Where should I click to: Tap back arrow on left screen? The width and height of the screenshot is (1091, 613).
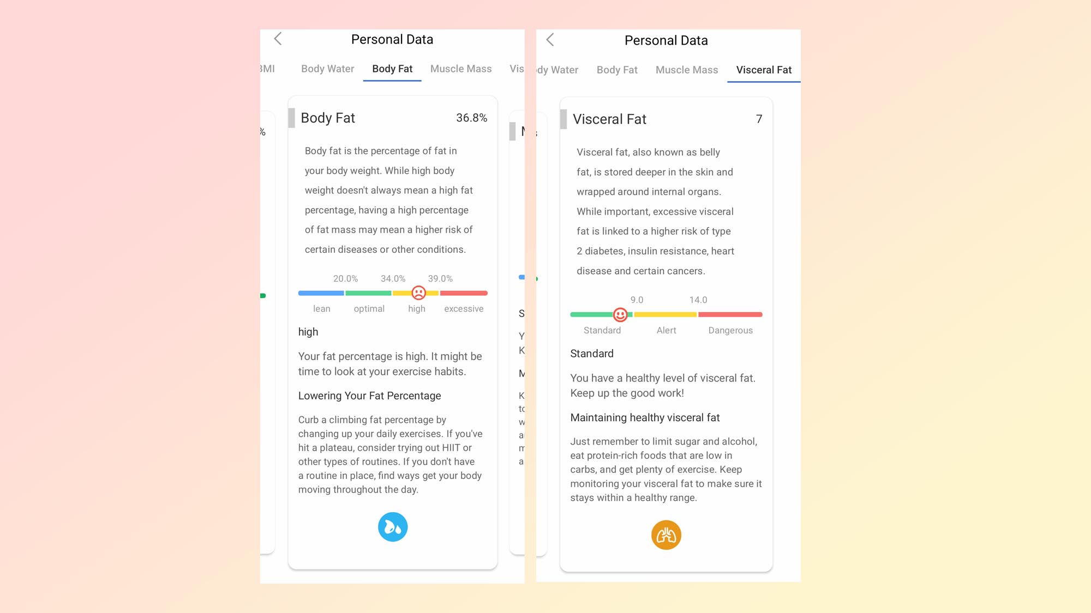tap(278, 39)
